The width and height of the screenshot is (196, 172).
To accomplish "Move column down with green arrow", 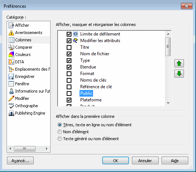I will (x=179, y=74).
